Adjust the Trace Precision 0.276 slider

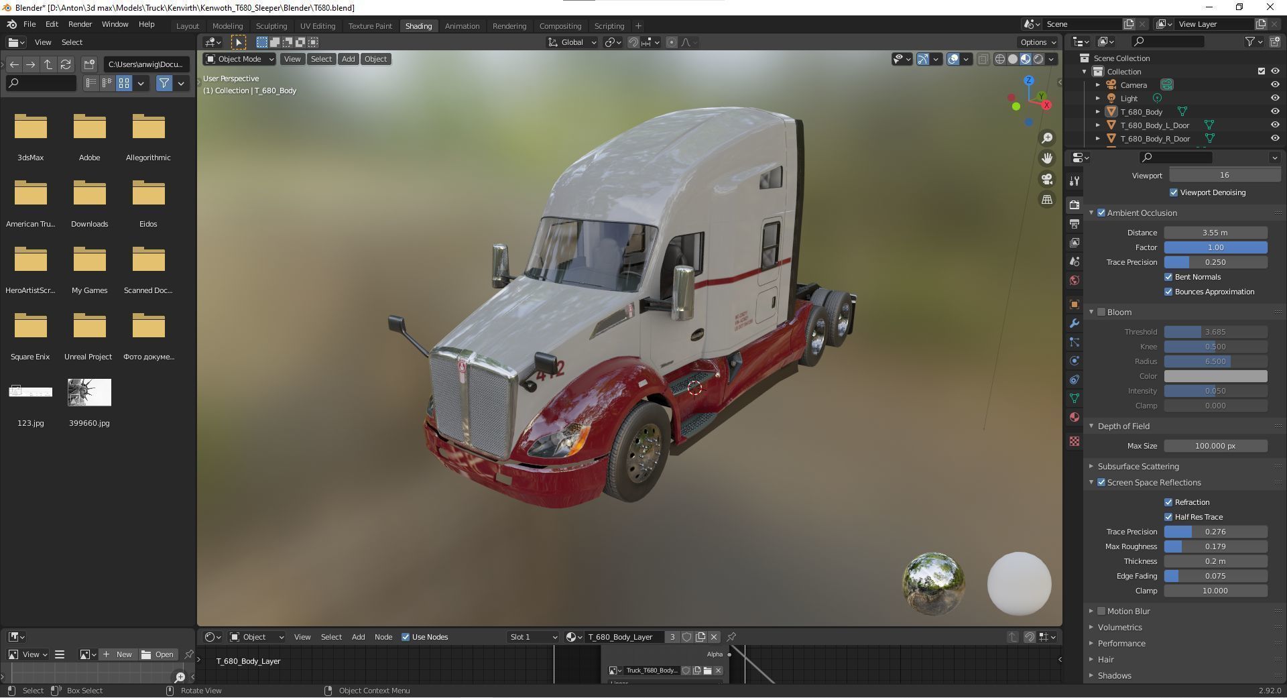tap(1215, 532)
